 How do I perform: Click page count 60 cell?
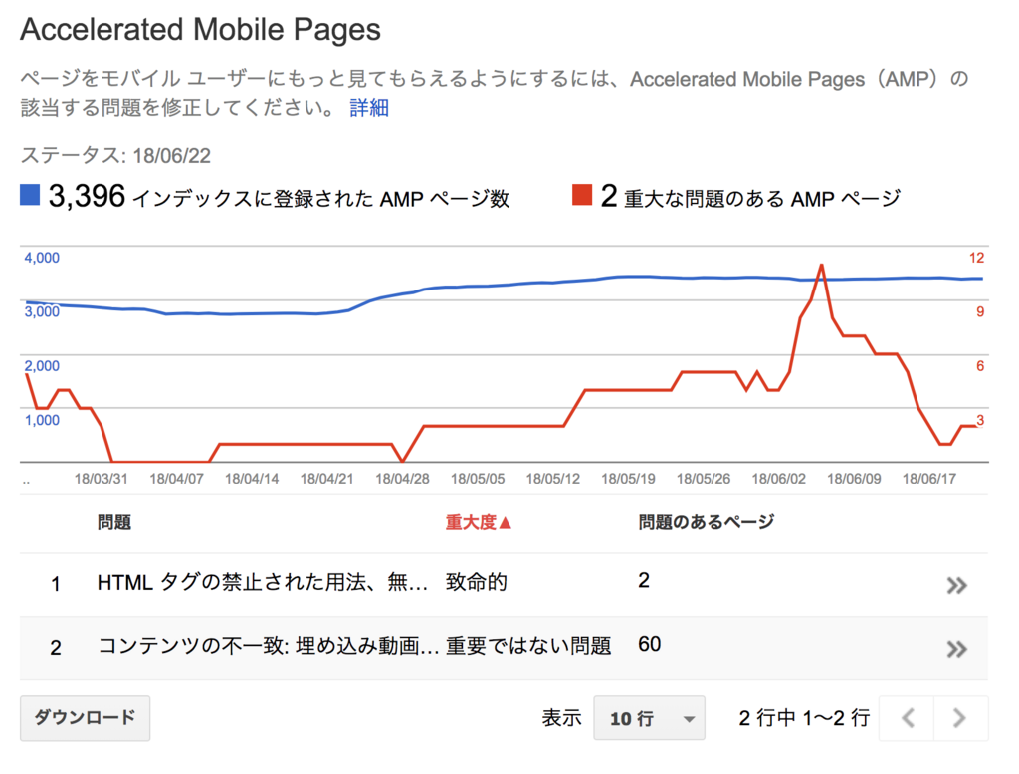pos(649,644)
